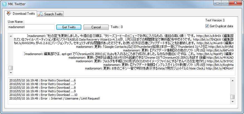The width and height of the screenshot is (244, 114).
Task: Click the tweet list scrollbar down arrow
Action: [x=11, y=73]
